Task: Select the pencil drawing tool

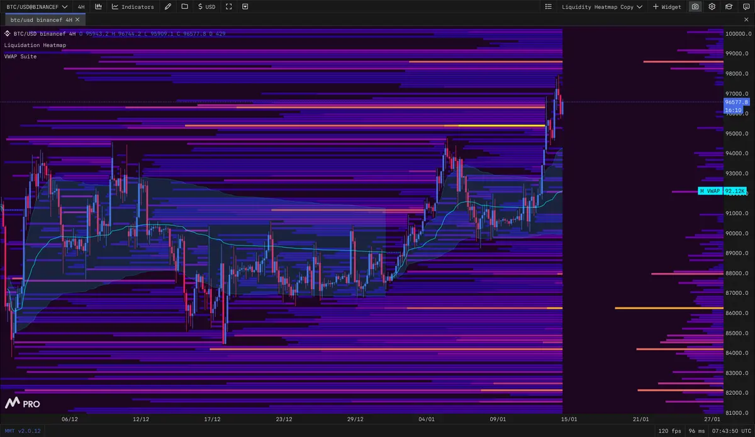Action: (167, 7)
